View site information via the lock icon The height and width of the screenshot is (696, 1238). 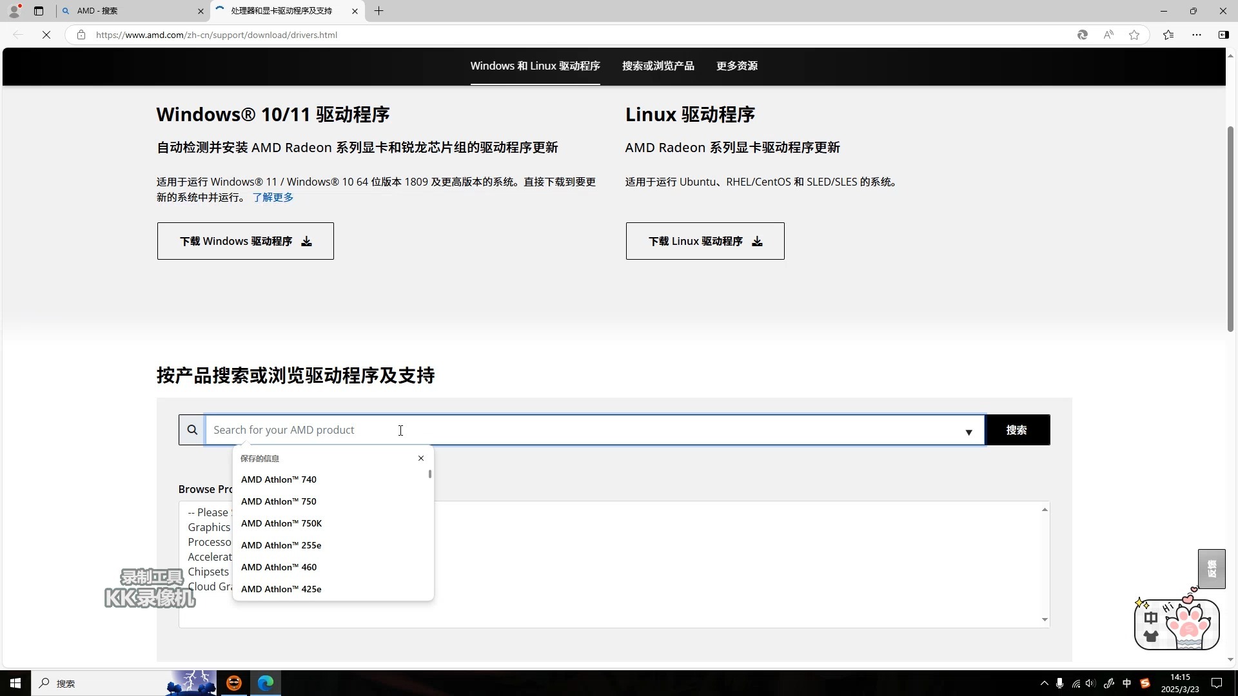pyautogui.click(x=81, y=35)
